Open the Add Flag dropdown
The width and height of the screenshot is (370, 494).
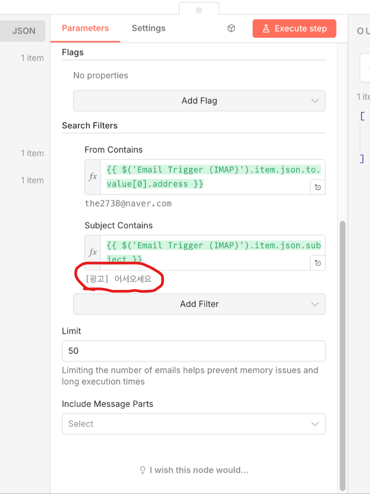pos(199,101)
